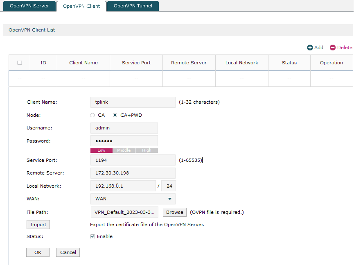Click the Remote Server address field
Screen dimensions: 354x270
(133, 173)
